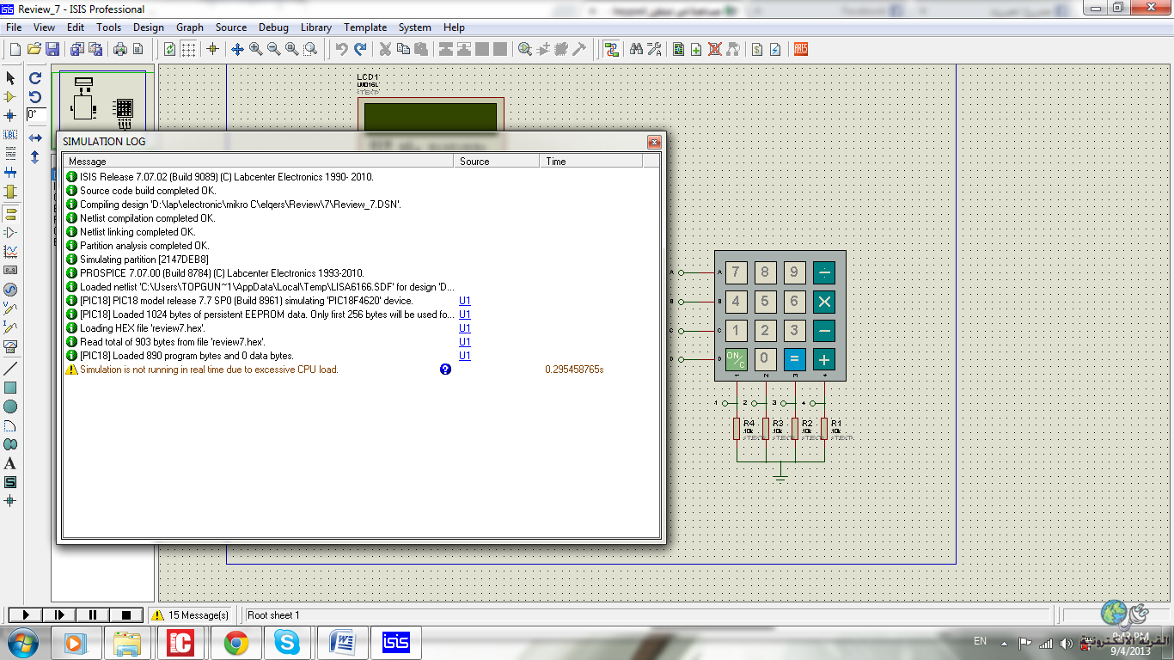1174x660 pixels.
Task: Open U1 link for Loading HEX file
Action: pyautogui.click(x=465, y=328)
